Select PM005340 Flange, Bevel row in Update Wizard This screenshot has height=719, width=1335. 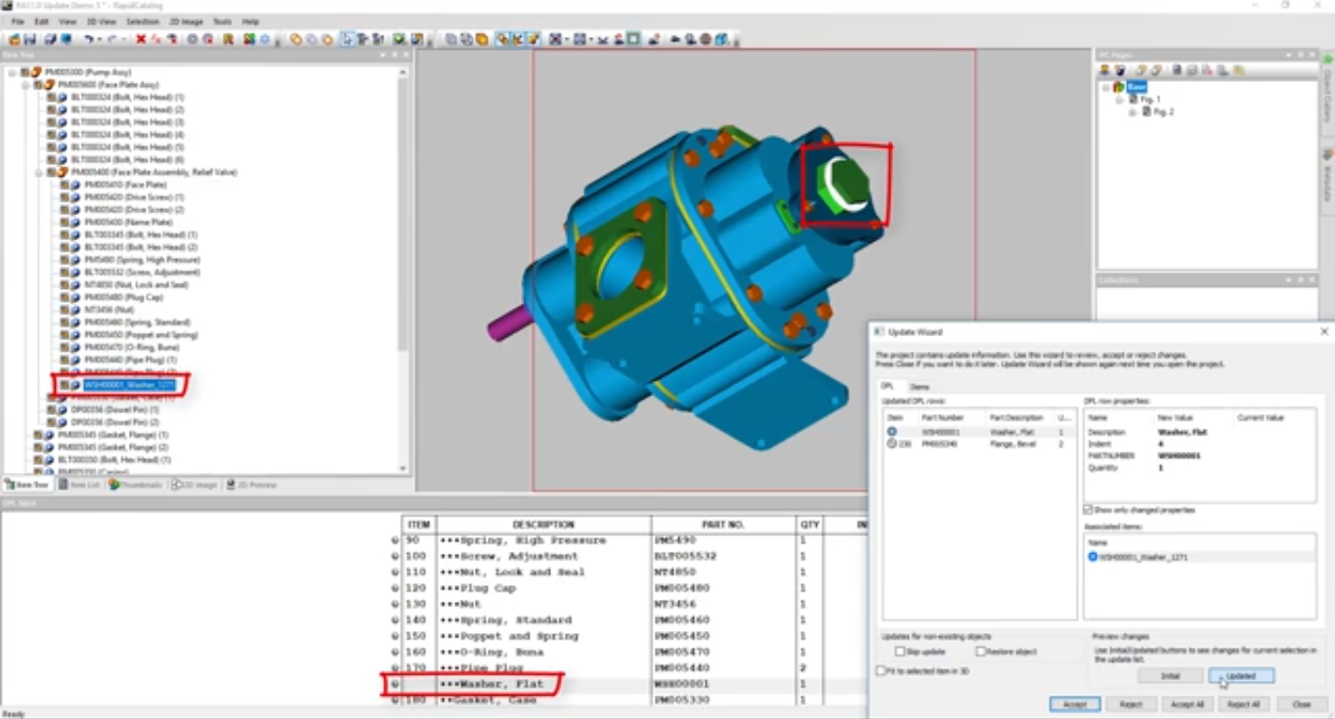point(977,443)
